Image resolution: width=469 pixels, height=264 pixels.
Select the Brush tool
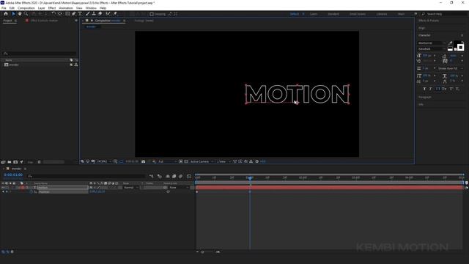88,14
